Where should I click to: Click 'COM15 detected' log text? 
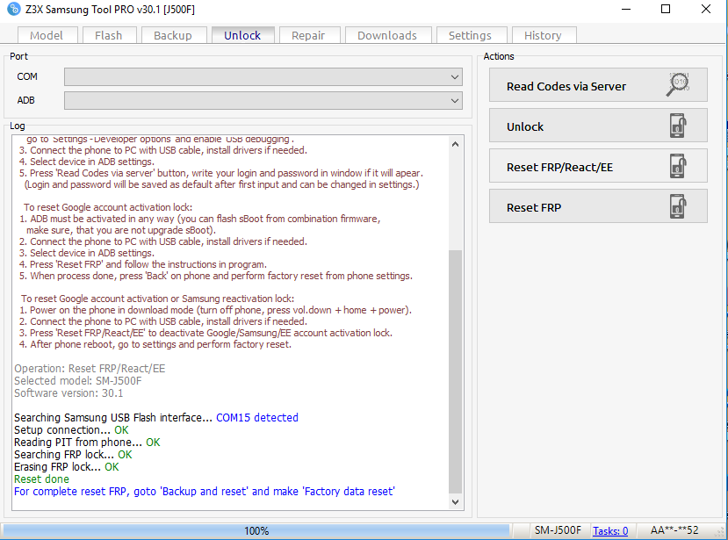point(257,417)
